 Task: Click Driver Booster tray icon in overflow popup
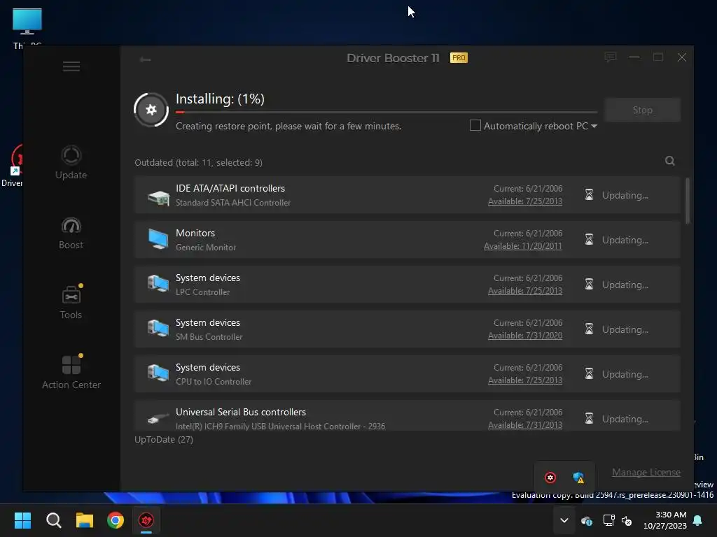point(550,478)
